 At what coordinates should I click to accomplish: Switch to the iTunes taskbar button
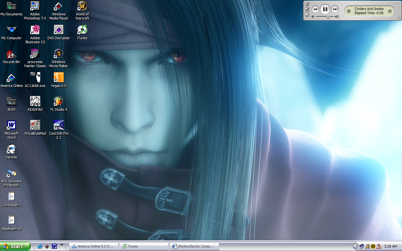pos(144,246)
